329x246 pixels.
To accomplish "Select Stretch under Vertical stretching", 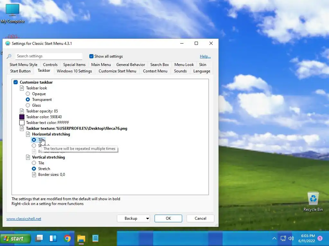I will [34, 168].
